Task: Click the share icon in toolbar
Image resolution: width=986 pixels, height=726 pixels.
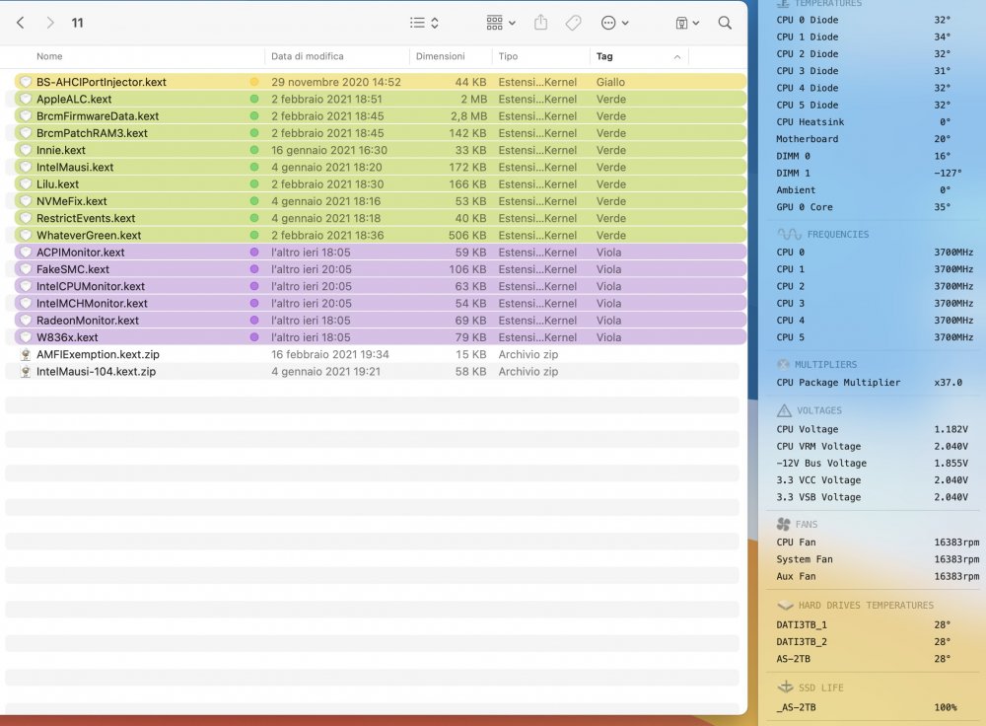Action: [540, 24]
